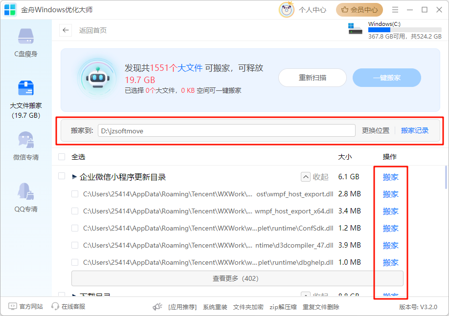
Task: Click the 官方网站 monitor icon
Action: [x=13, y=307]
